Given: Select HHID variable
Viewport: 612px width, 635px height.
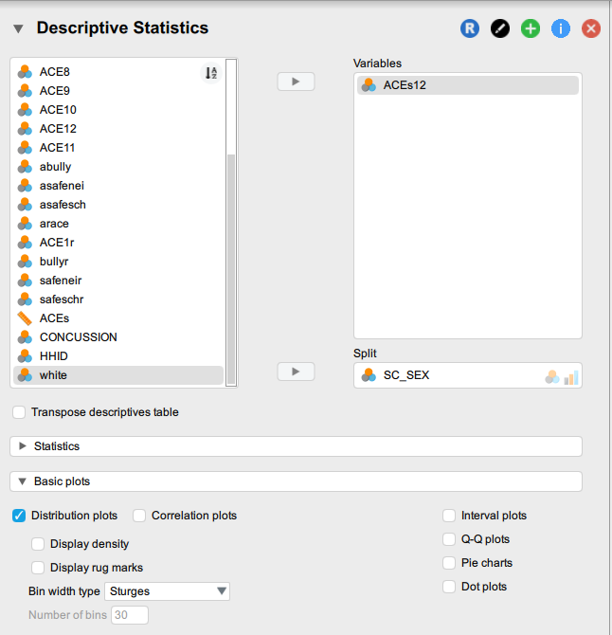Looking at the screenshot, I should tap(118, 356).
